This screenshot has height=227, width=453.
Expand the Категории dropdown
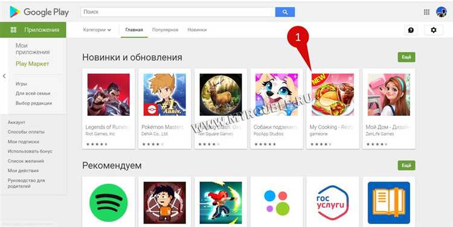coord(97,30)
